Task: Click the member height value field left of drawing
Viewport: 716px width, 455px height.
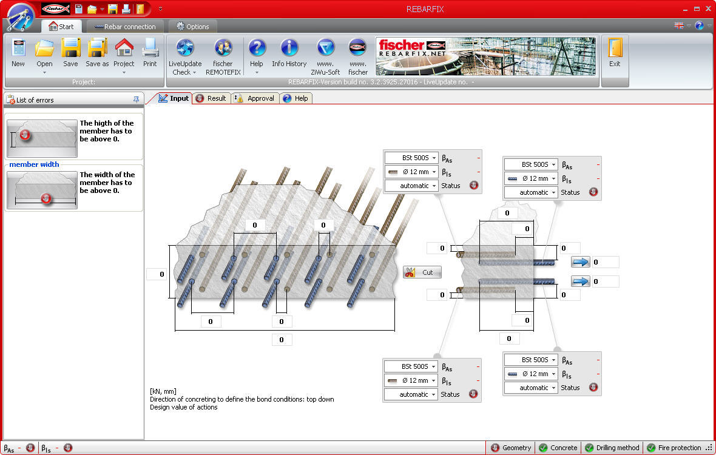Action: coord(157,274)
